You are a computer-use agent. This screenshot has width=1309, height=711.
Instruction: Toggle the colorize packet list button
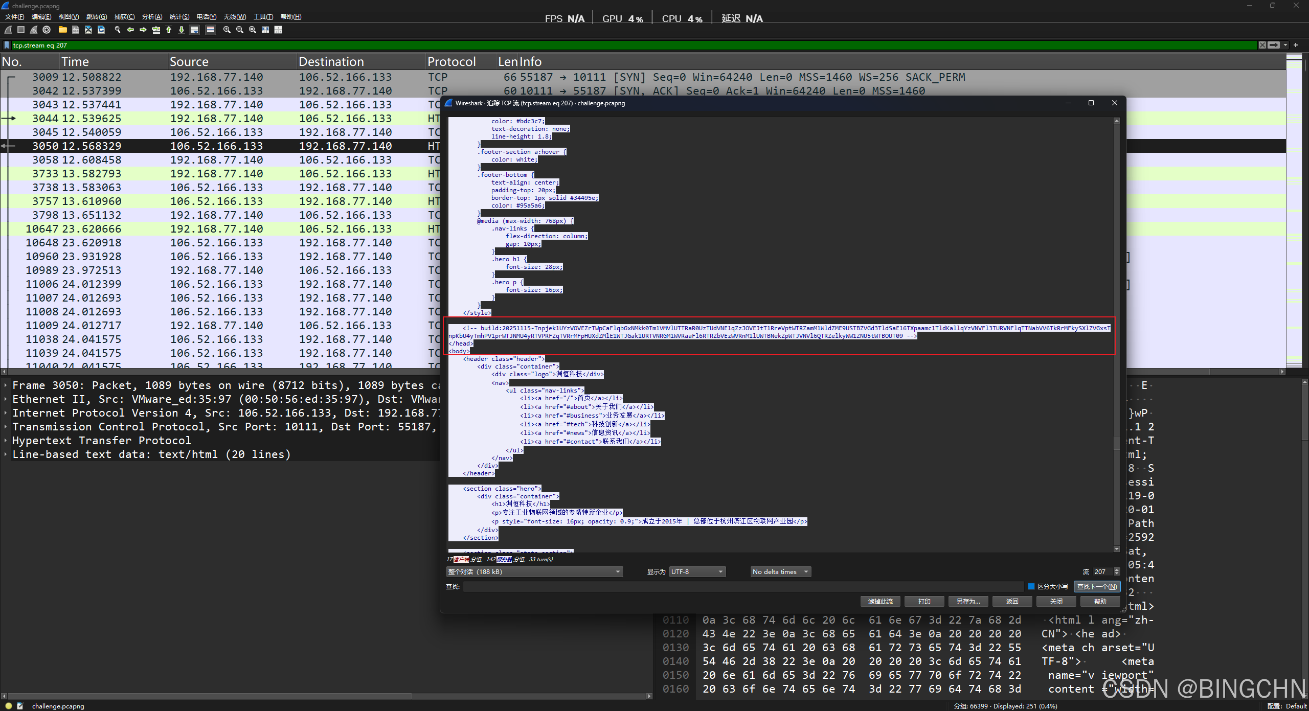point(210,30)
